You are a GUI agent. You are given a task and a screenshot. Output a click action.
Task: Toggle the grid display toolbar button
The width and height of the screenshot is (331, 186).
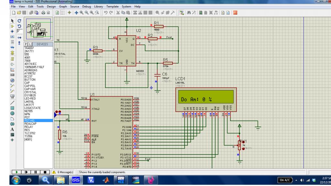point(62,13)
